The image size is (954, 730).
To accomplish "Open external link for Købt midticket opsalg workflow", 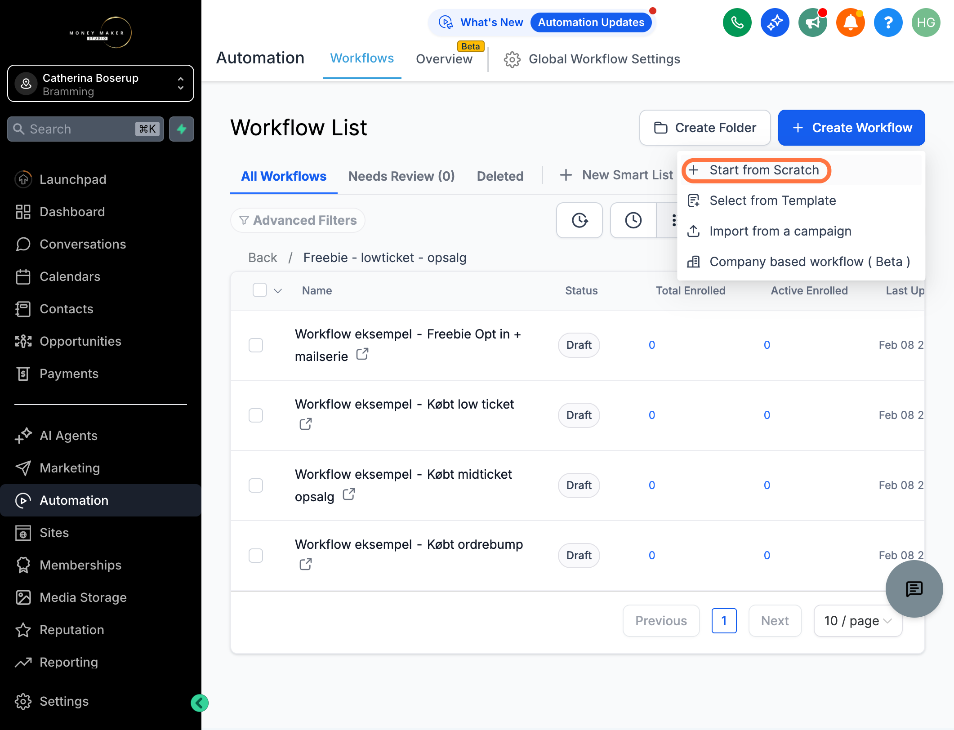I will coord(349,494).
